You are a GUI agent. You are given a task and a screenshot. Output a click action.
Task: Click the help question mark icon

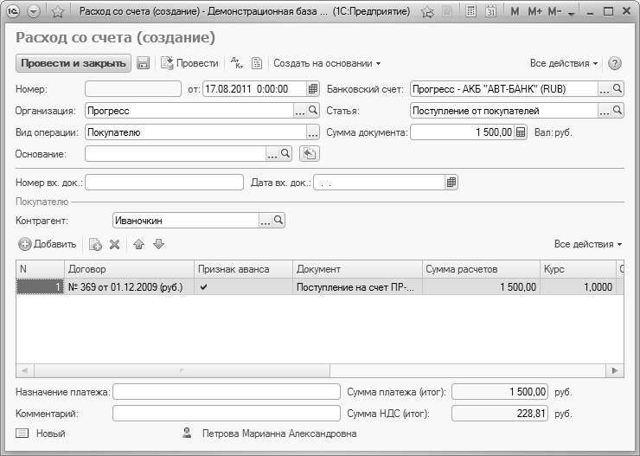click(615, 63)
